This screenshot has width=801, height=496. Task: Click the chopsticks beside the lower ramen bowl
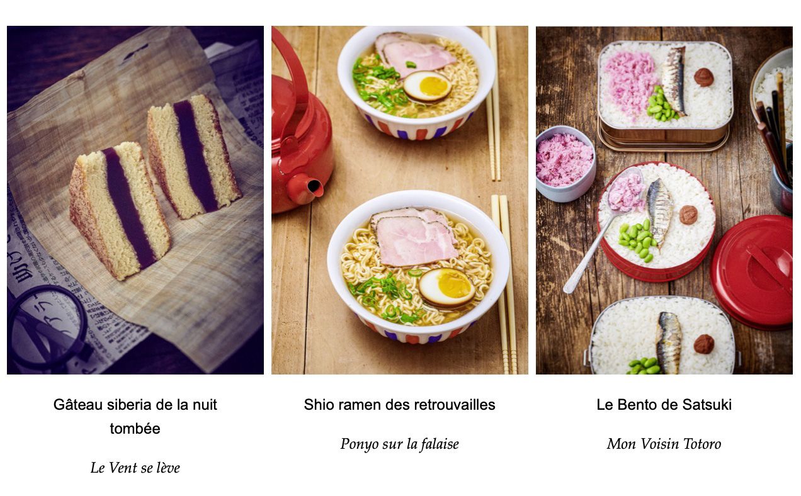pos(505,283)
